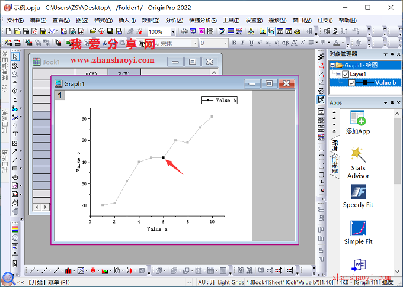Click the Superscript formatting icon

[x=260, y=43]
